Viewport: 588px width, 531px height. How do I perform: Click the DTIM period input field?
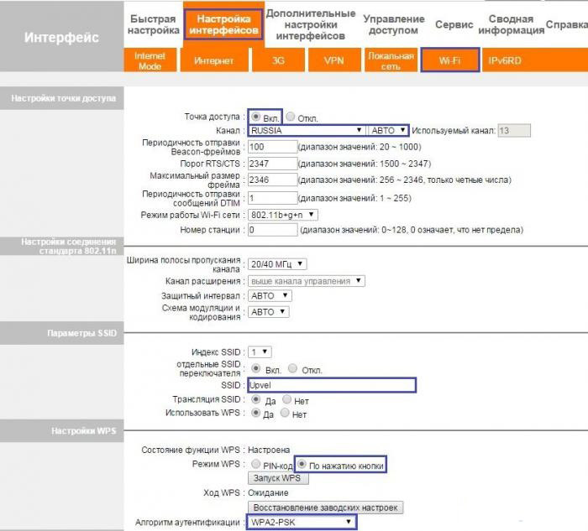click(x=273, y=198)
